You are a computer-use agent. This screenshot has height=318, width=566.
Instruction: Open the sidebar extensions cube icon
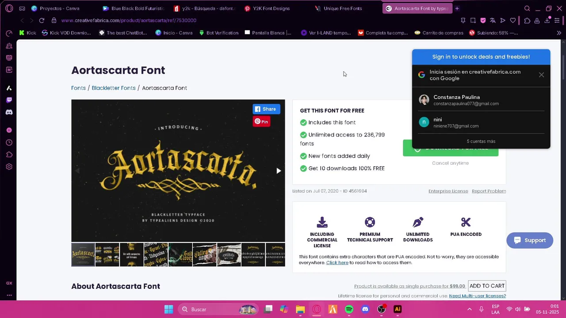[x=9, y=155]
